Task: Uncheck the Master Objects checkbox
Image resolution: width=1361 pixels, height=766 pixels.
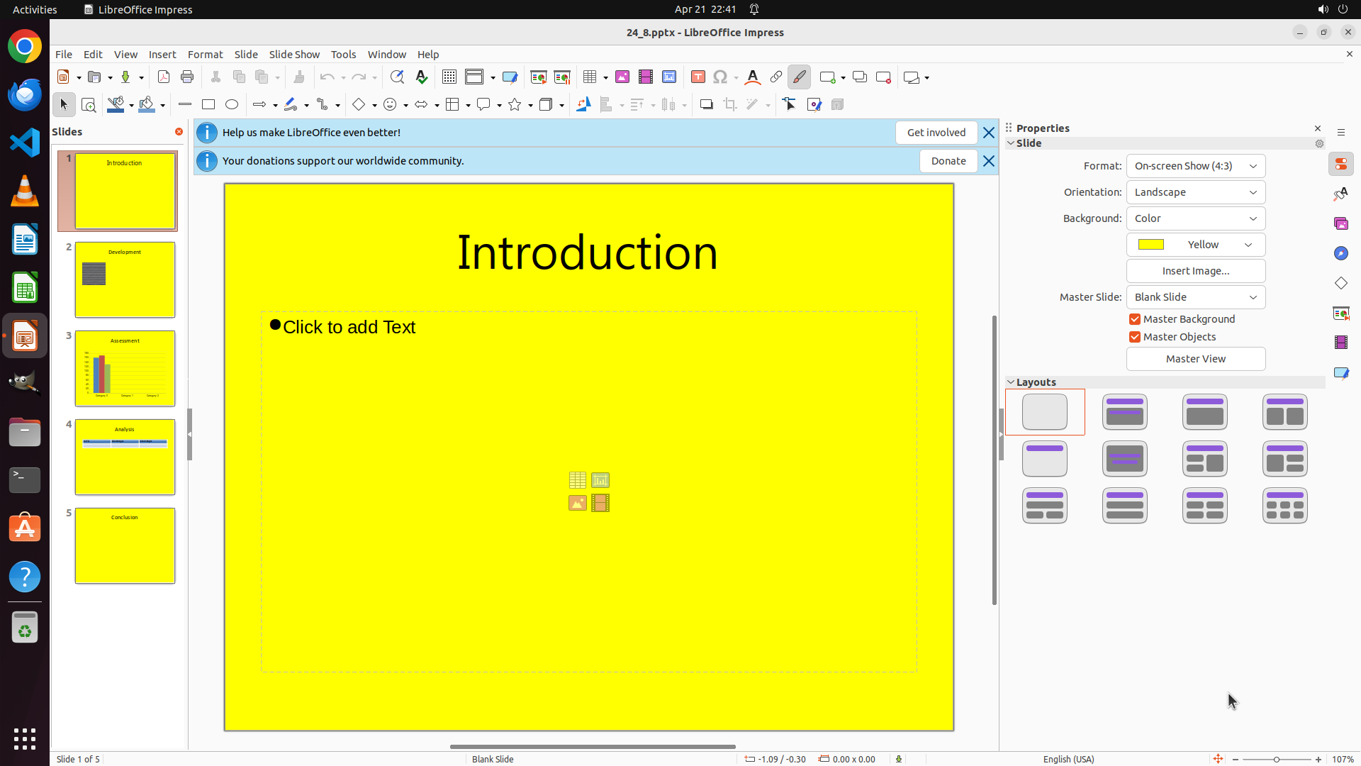Action: [x=1135, y=337]
